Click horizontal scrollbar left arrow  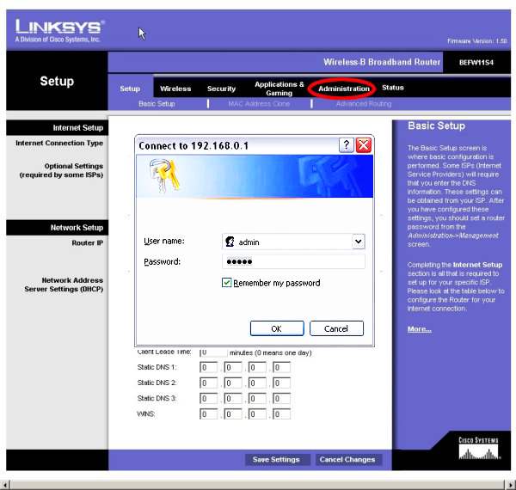(x=4, y=485)
